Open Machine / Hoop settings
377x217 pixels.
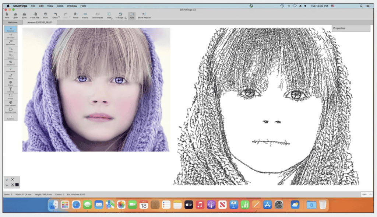coord(11,110)
